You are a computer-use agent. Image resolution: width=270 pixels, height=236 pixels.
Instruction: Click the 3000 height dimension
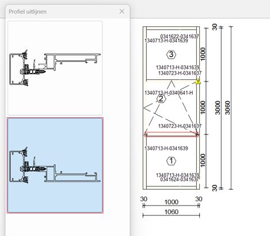tap(218, 107)
